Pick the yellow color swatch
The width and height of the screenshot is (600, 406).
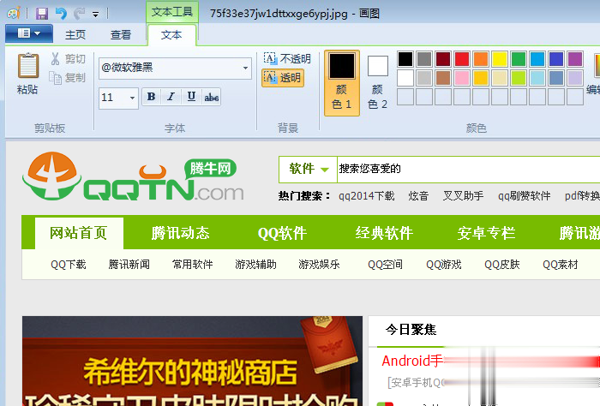tap(500, 59)
